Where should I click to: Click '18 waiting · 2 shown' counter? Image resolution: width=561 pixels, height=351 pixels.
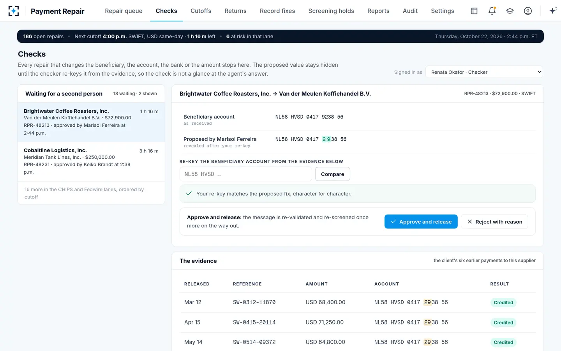coord(135,94)
